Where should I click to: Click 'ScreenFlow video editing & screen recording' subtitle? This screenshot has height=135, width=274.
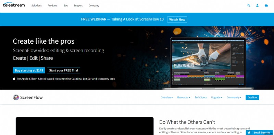click(58, 51)
